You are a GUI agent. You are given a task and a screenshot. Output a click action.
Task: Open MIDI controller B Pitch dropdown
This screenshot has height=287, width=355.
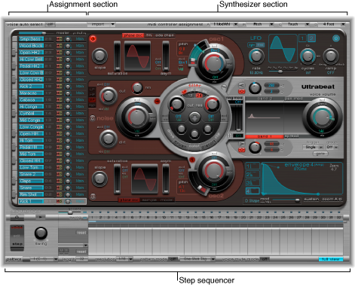(260, 24)
